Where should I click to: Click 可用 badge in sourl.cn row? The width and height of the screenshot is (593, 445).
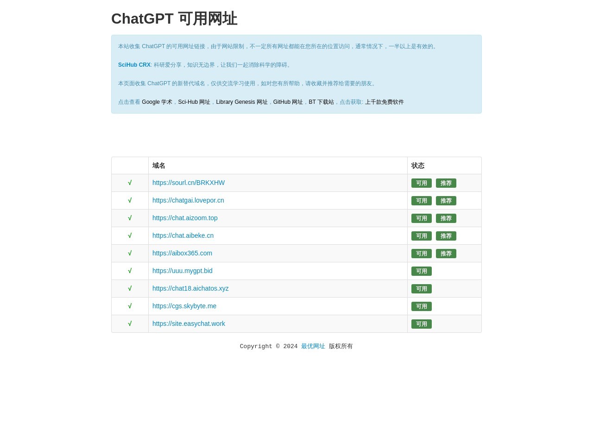click(422, 183)
